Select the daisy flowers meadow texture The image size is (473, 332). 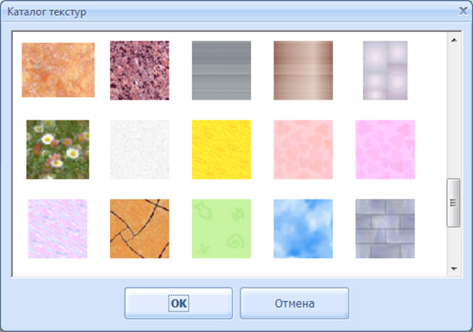58,150
